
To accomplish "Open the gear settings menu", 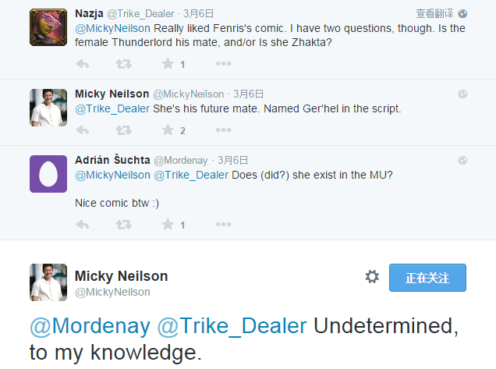I will 372,277.
